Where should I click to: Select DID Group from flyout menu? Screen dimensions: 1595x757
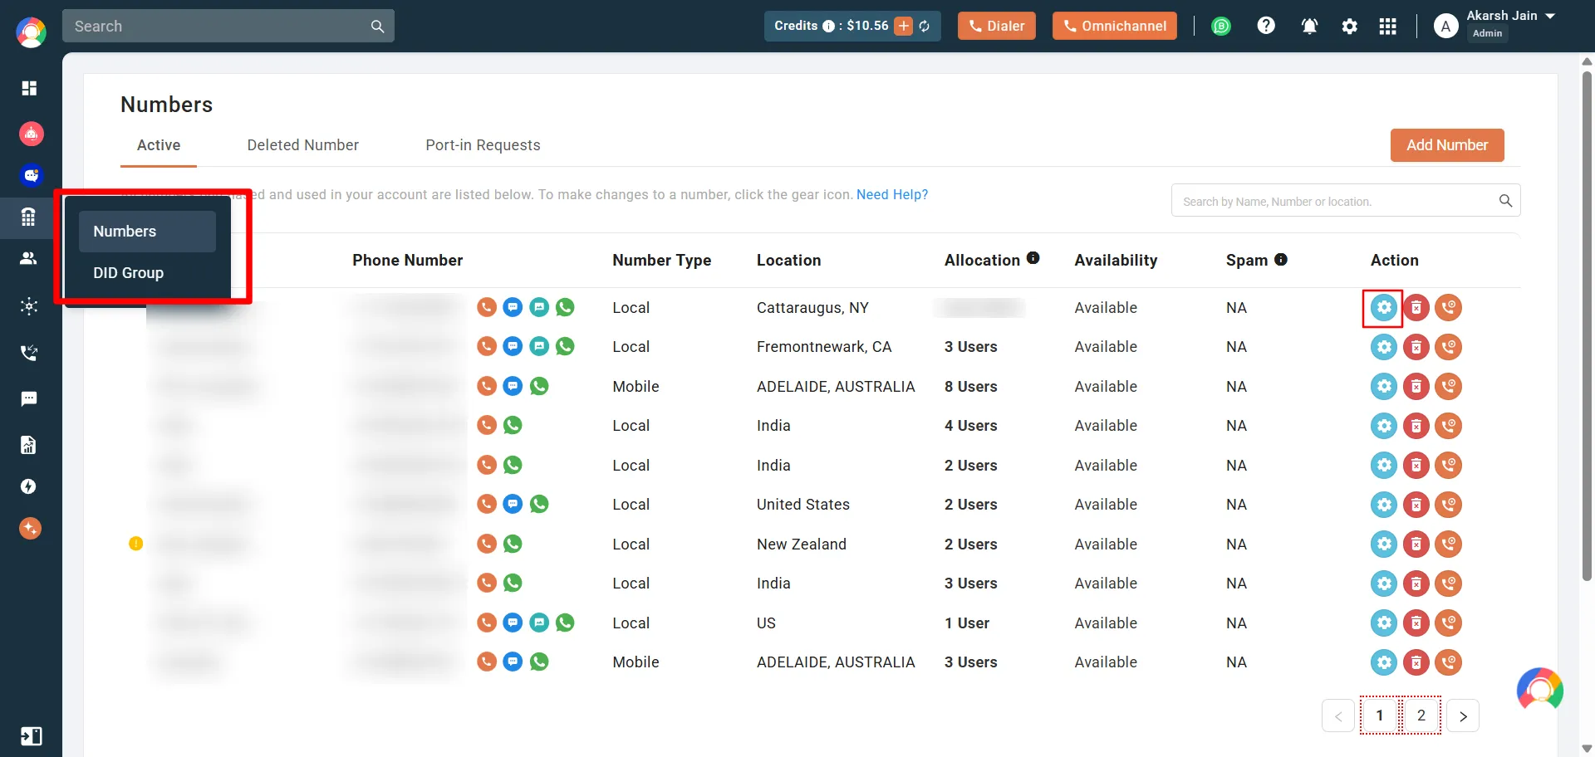pyautogui.click(x=129, y=273)
